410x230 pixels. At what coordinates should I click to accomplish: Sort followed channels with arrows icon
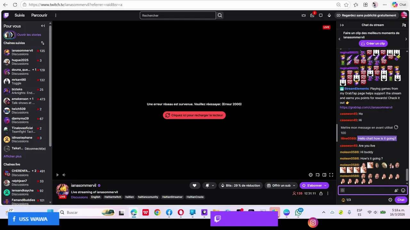(43, 43)
